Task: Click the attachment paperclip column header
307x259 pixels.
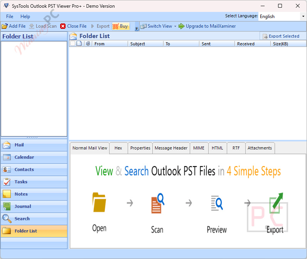Action: [88, 43]
